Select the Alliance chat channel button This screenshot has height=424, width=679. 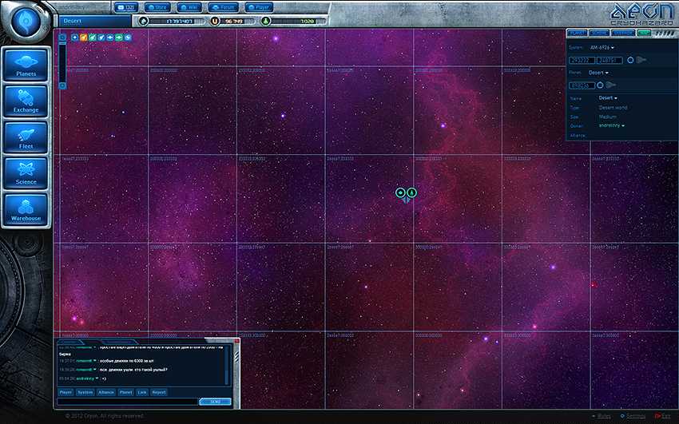tap(106, 392)
